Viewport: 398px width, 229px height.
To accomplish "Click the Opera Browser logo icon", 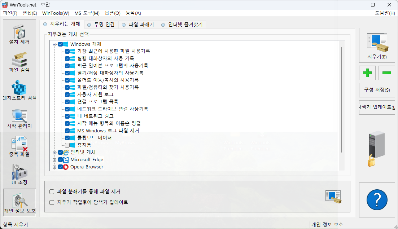I will coord(66,167).
